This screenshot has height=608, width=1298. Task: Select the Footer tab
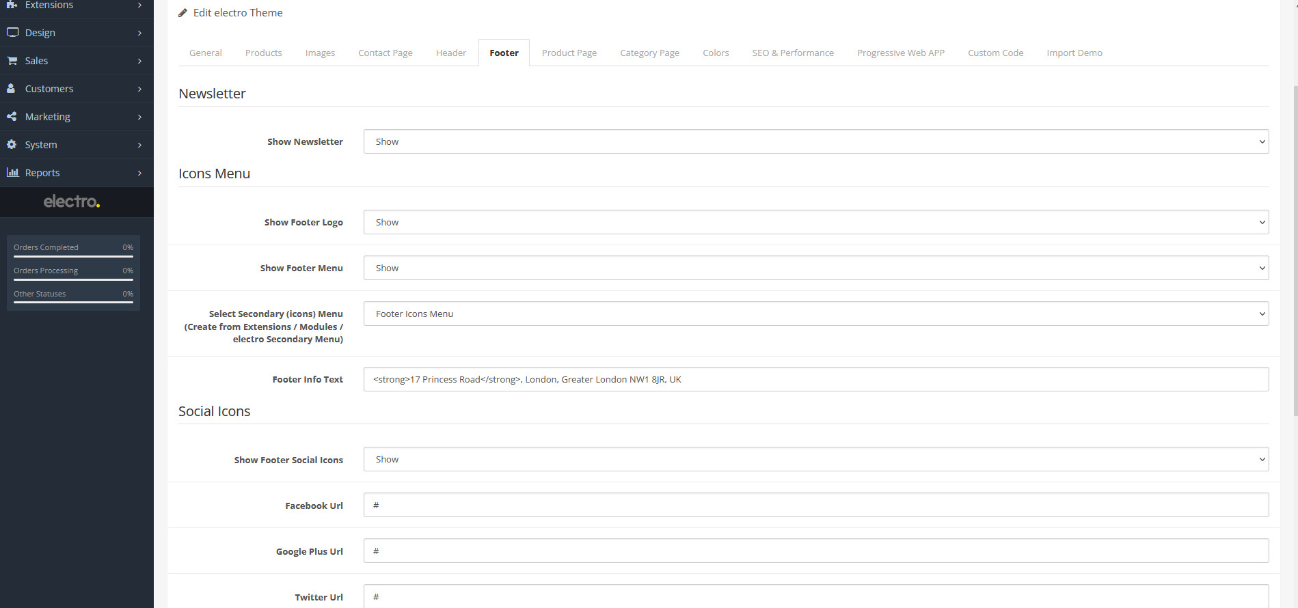pos(504,53)
